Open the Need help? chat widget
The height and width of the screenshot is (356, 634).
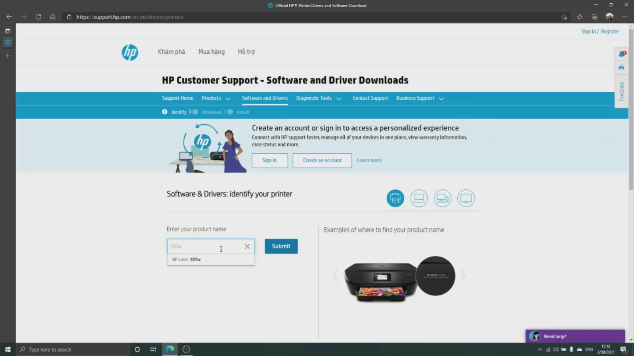[x=575, y=336]
